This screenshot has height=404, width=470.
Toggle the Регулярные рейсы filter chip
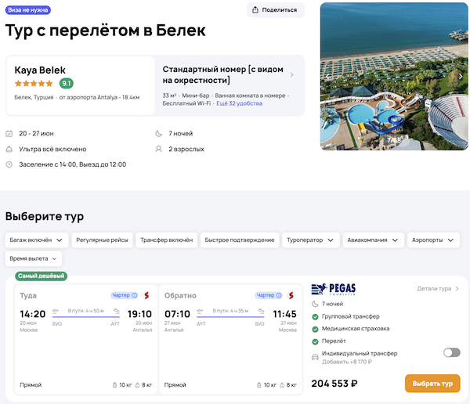pyautogui.click(x=102, y=240)
